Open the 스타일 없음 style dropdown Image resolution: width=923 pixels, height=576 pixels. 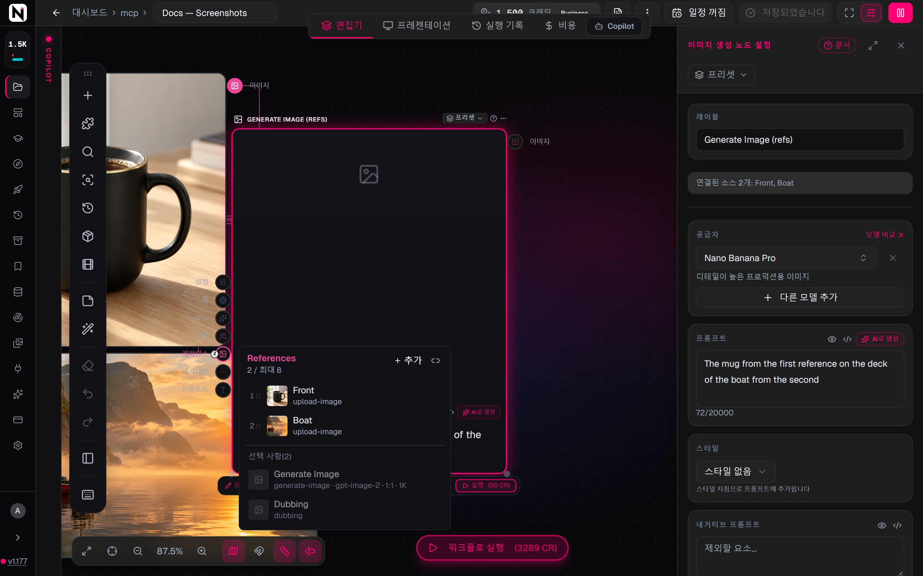(735, 472)
